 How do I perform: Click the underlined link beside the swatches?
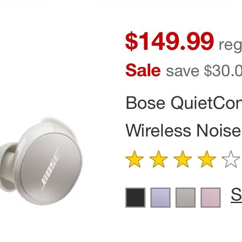click(x=237, y=195)
